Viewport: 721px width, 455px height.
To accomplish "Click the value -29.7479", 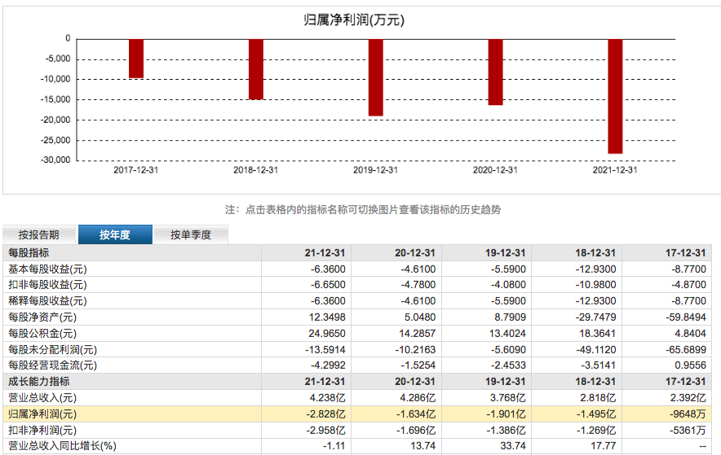I will [595, 317].
